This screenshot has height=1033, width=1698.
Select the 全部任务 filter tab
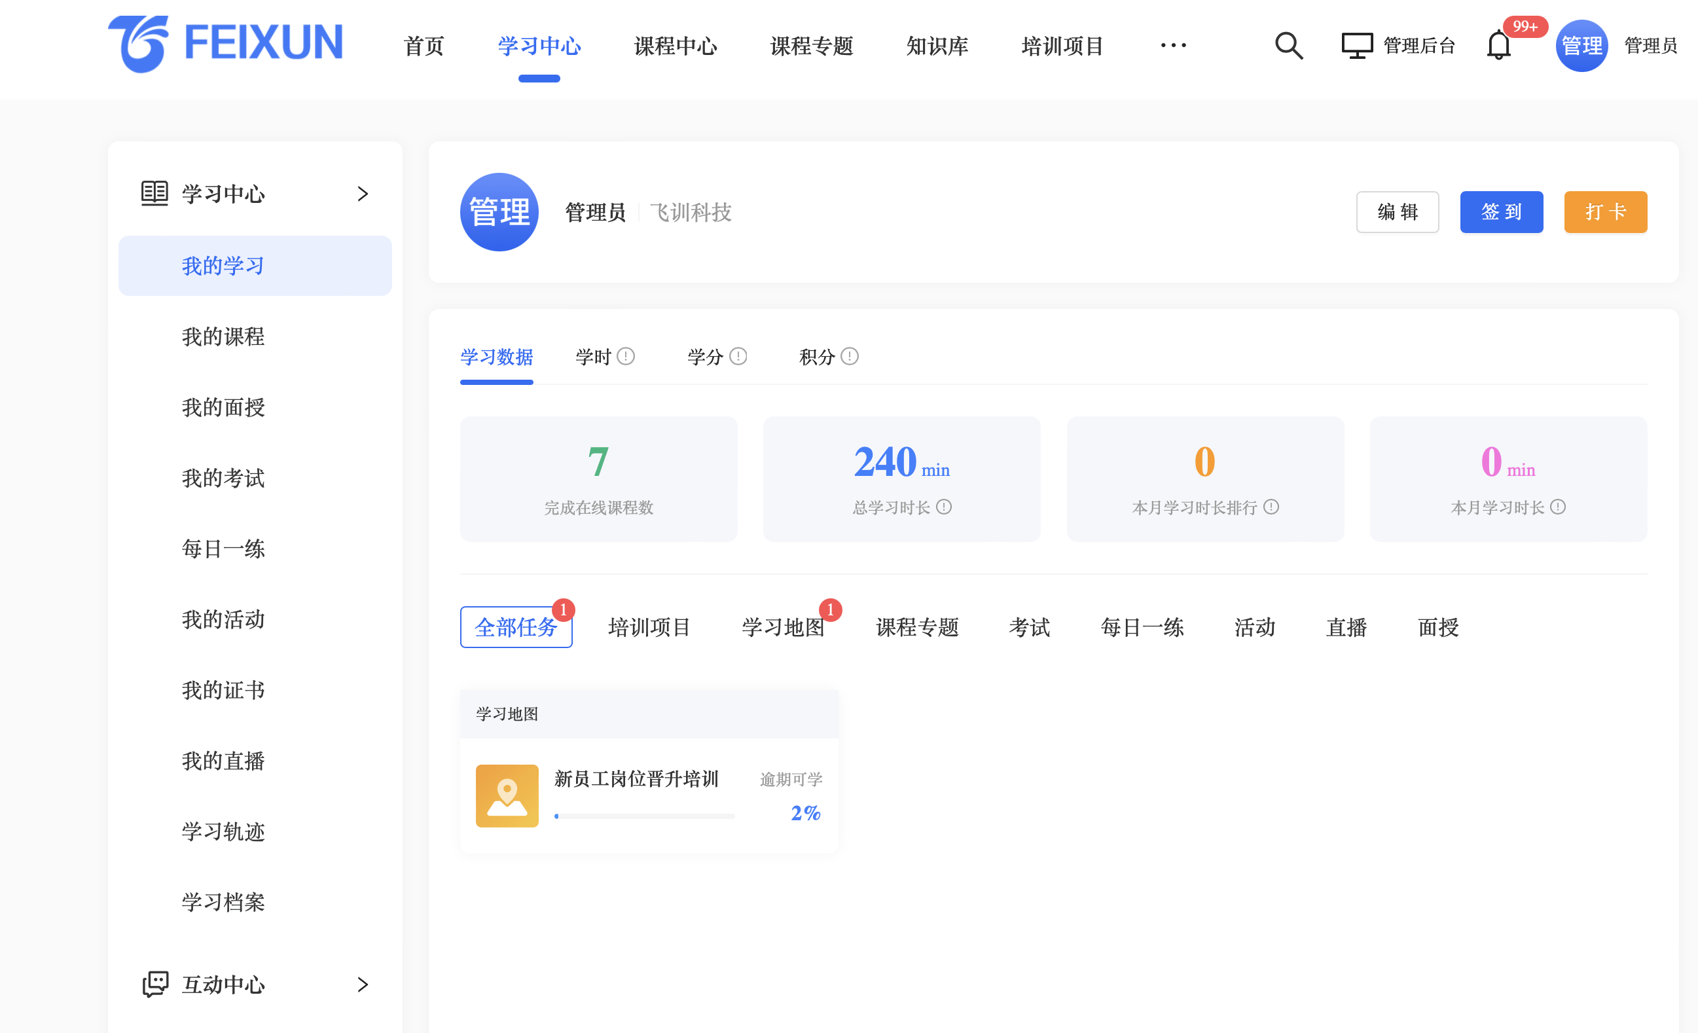tap(515, 626)
